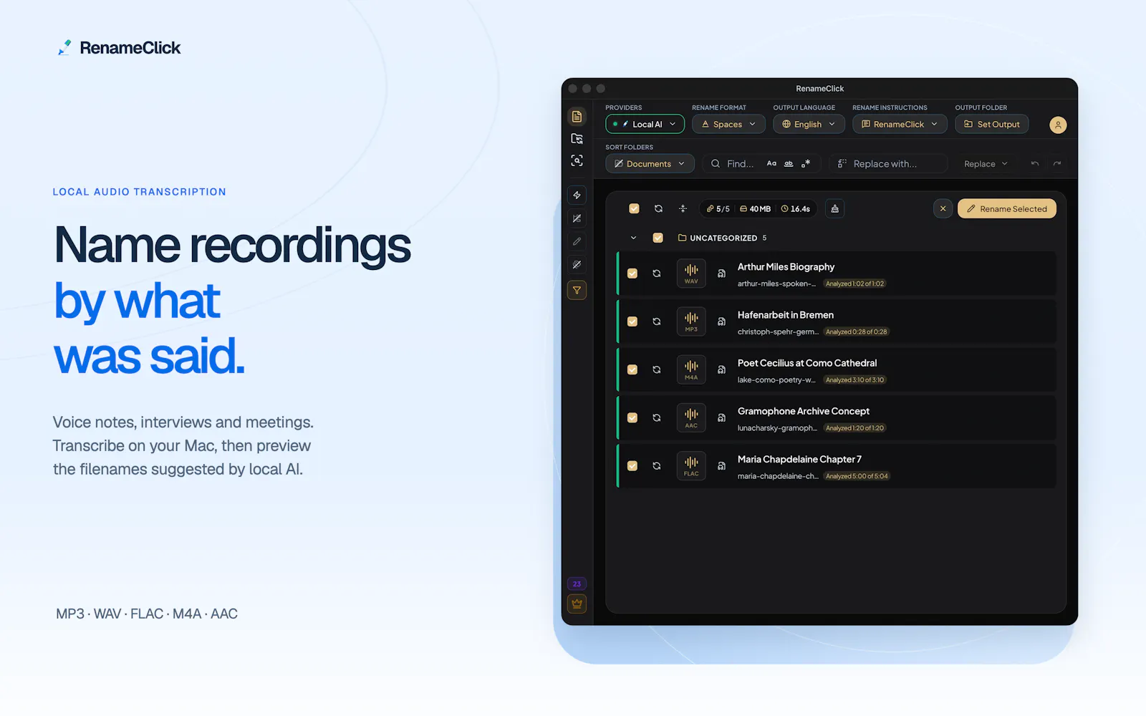Click the X clear button beside Rename Selected
Screen dimensions: 1146x716
point(943,209)
